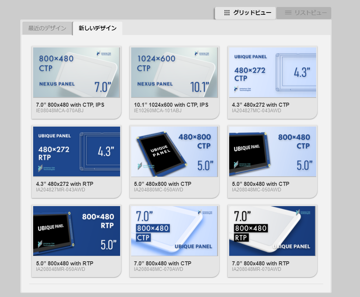This screenshot has width=360, height=297.
Task: Click title '5.0” 800x480 with CTP'
Action: [261, 184]
